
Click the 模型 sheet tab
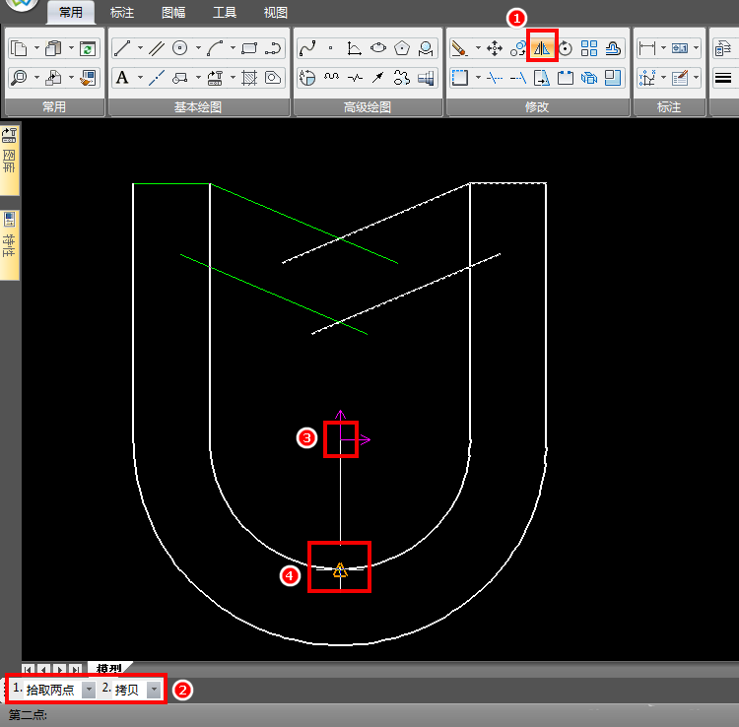coord(109,668)
